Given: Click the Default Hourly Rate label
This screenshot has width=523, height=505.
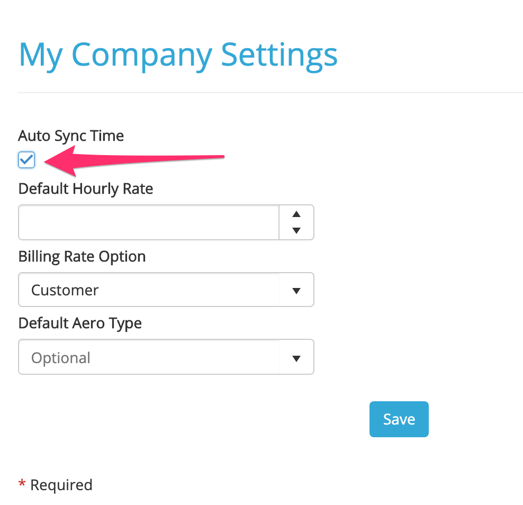Looking at the screenshot, I should (x=85, y=188).
